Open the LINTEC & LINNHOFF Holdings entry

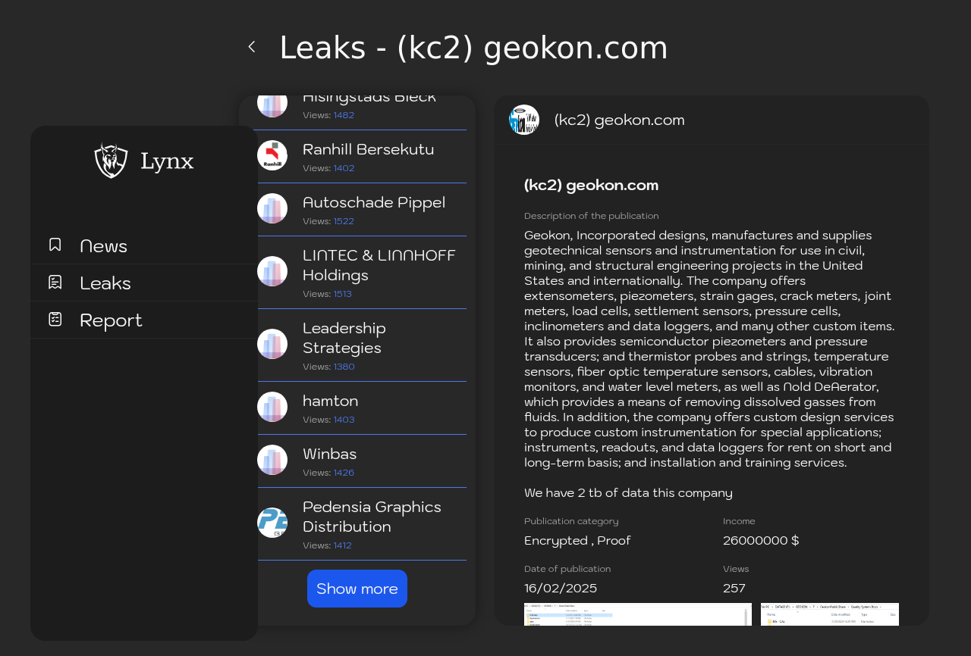pos(362,273)
